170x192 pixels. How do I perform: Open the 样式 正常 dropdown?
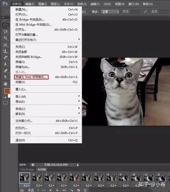(x=110, y=12)
